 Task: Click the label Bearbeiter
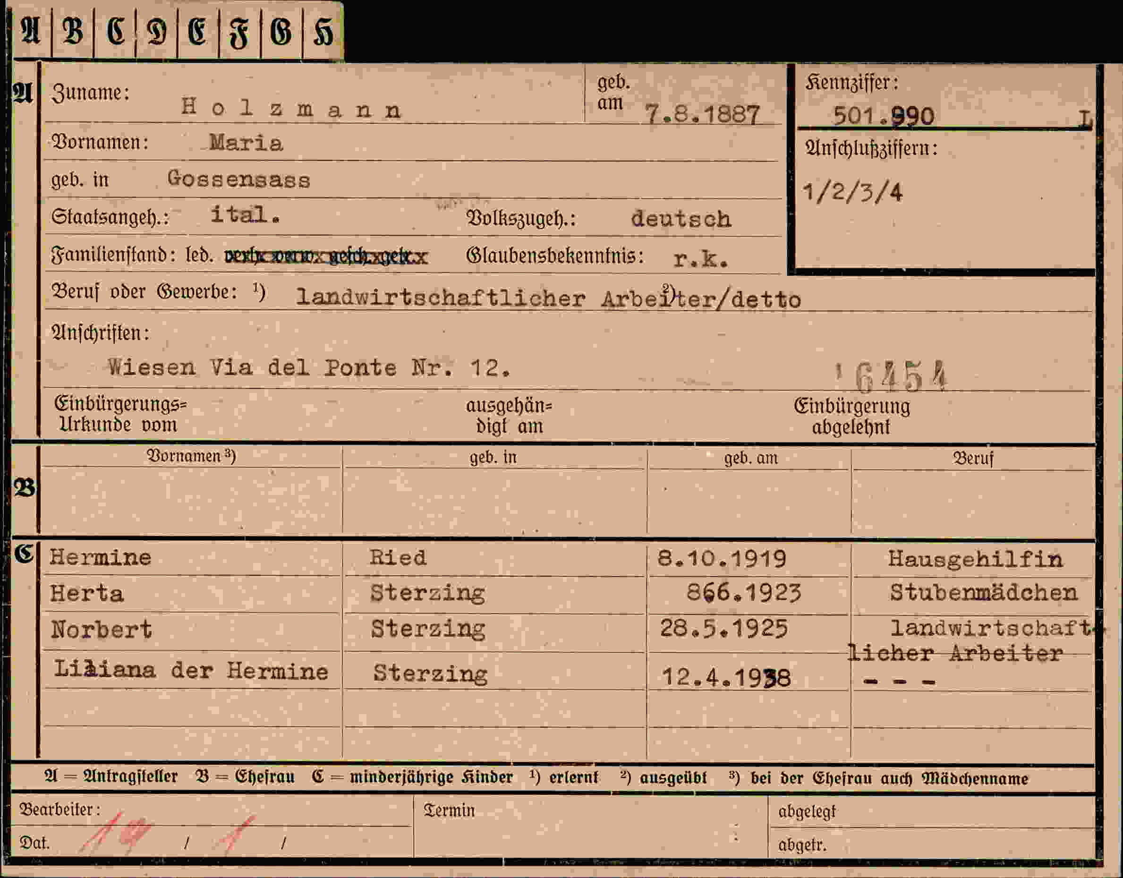(60, 810)
